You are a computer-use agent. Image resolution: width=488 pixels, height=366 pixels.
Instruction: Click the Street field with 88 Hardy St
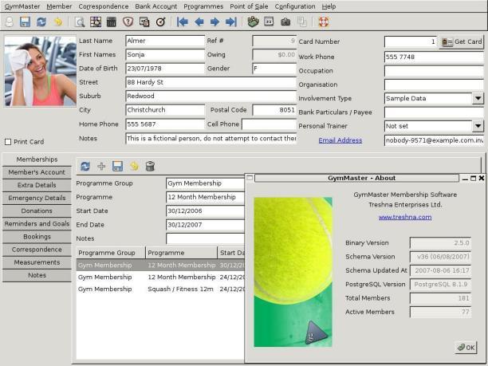(x=211, y=82)
